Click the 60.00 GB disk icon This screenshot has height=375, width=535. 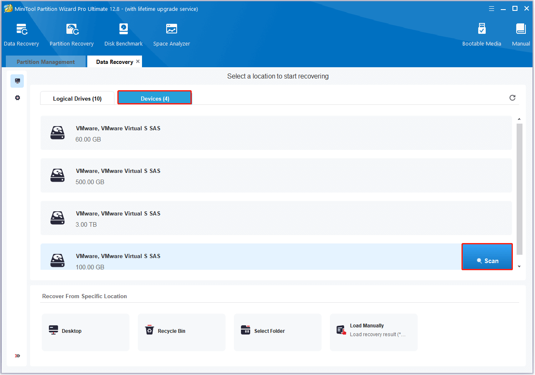pos(58,133)
